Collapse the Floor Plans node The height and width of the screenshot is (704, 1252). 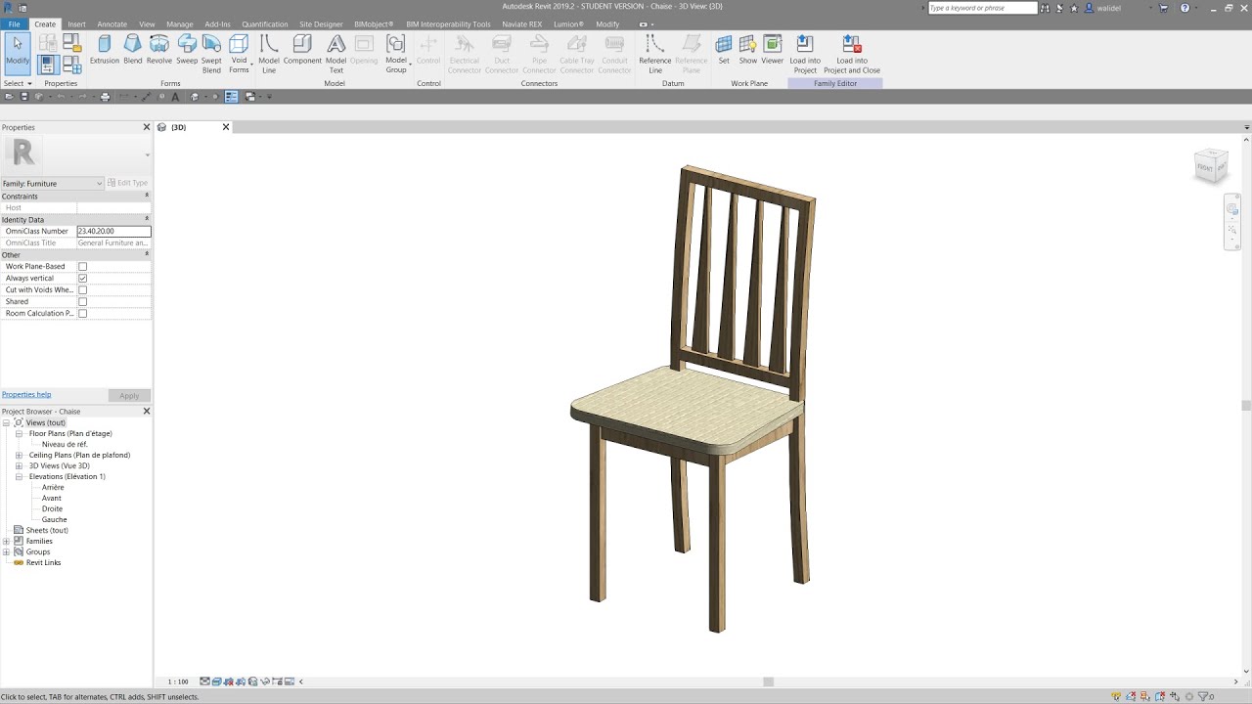[19, 433]
